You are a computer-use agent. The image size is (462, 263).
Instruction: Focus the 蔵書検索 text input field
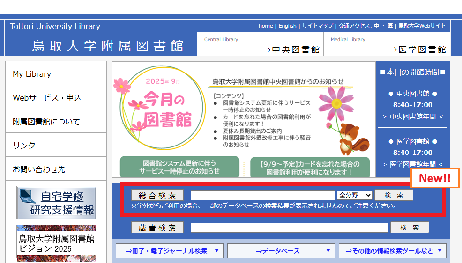(x=290, y=228)
